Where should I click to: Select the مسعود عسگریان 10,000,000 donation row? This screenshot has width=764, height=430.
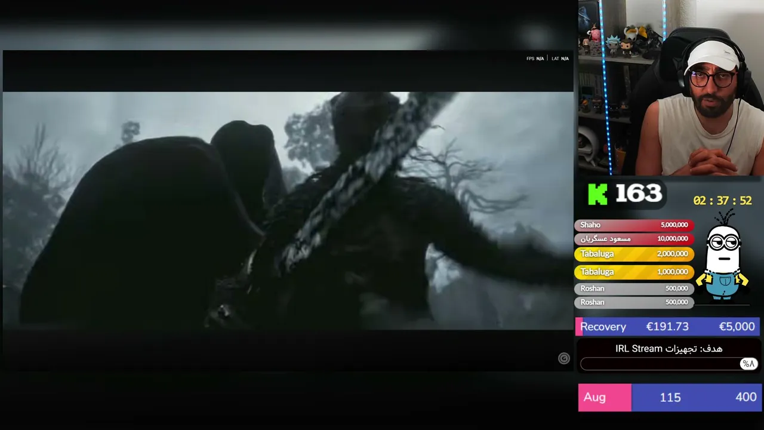634,239
